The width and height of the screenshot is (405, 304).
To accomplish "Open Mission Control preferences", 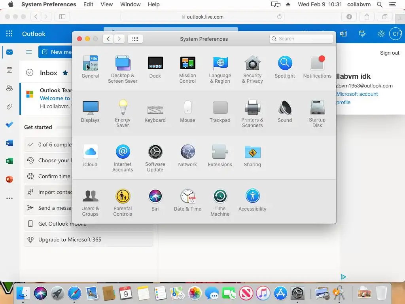I will (187, 69).
